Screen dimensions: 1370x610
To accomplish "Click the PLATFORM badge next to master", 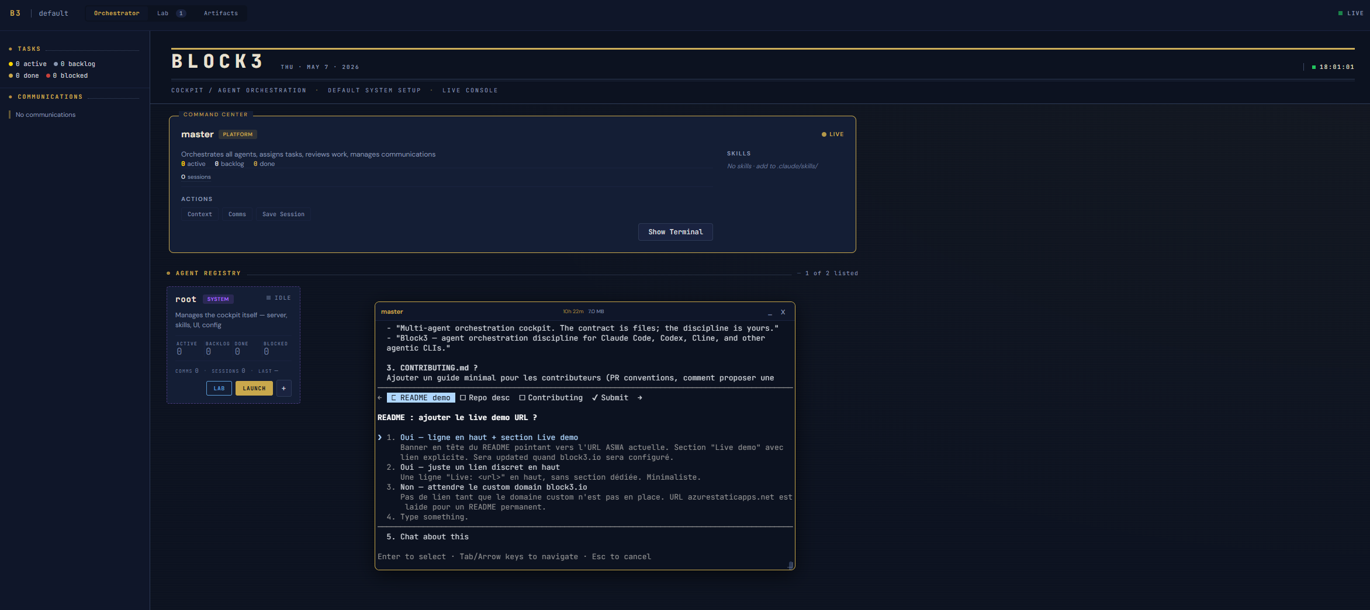I will point(238,134).
